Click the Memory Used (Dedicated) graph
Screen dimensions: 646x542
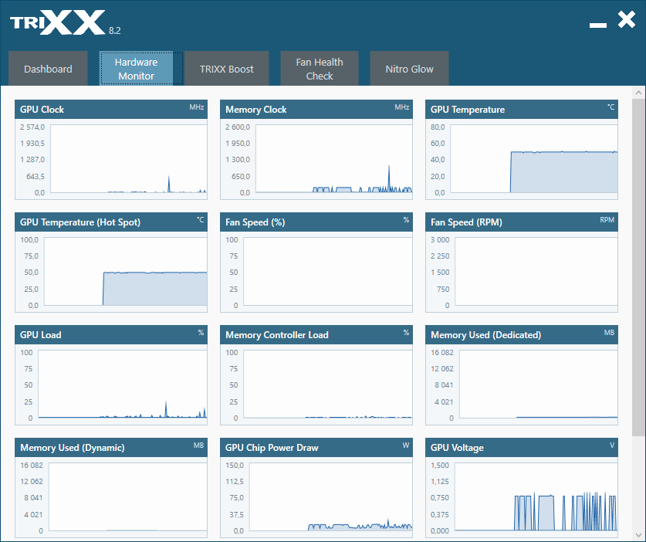539,384
